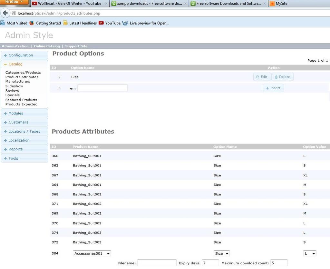Click the Live preview bookmark icon
330x269 pixels.
tap(125, 23)
